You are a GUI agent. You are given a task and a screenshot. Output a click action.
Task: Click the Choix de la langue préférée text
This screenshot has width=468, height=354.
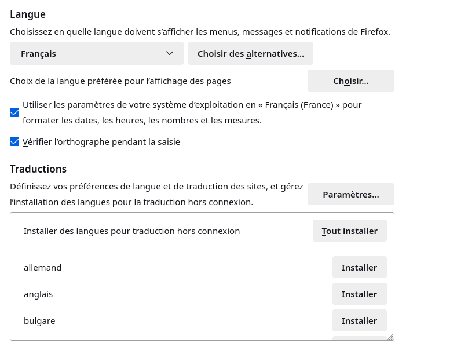point(120,81)
